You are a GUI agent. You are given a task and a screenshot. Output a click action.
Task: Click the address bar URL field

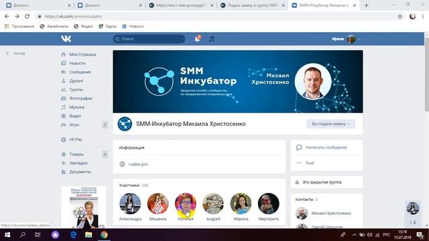[x=216, y=16]
